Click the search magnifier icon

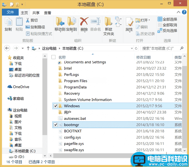(182, 48)
